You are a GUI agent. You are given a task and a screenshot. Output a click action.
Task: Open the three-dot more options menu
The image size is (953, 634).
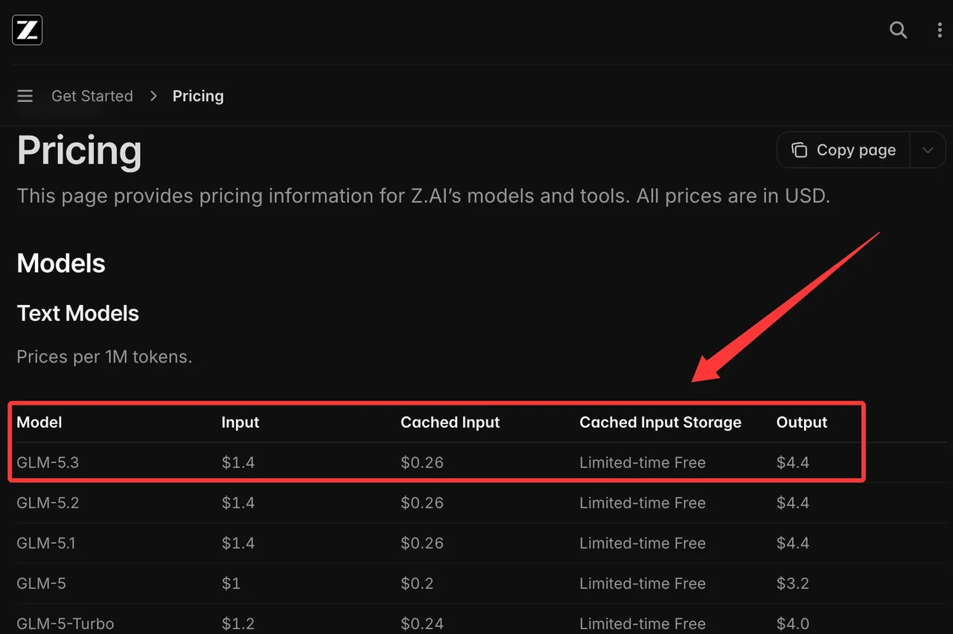pyautogui.click(x=939, y=30)
